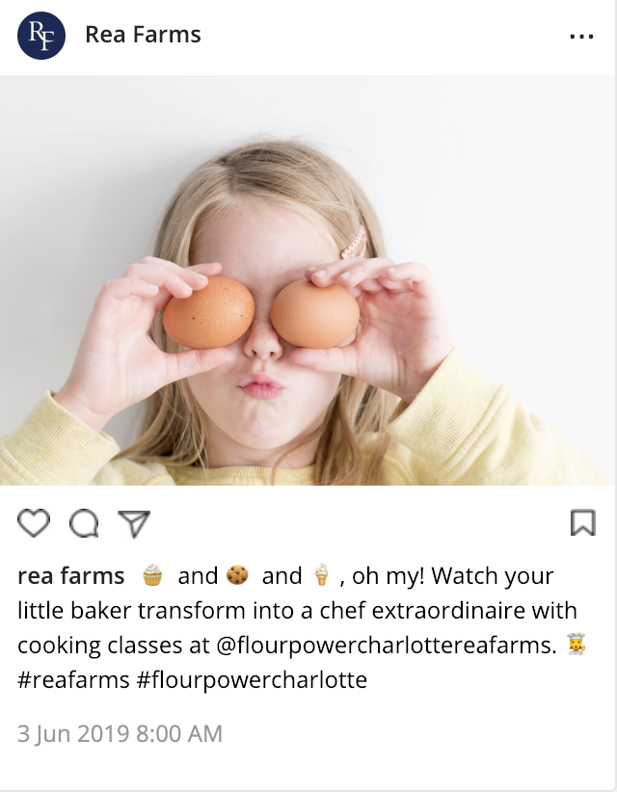Click the Rea Farms RF profile avatar
The width and height of the screenshot is (617, 792).
[41, 36]
